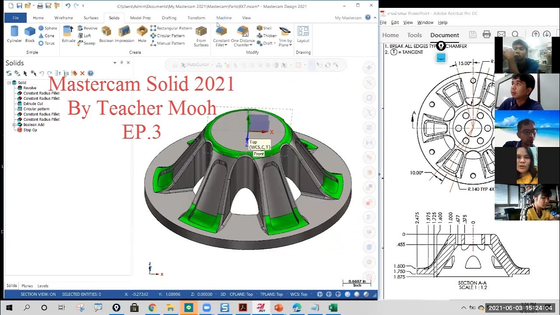Switch to the Machine ribbon tab
Screen dimensions: 560x315
coord(224,18)
